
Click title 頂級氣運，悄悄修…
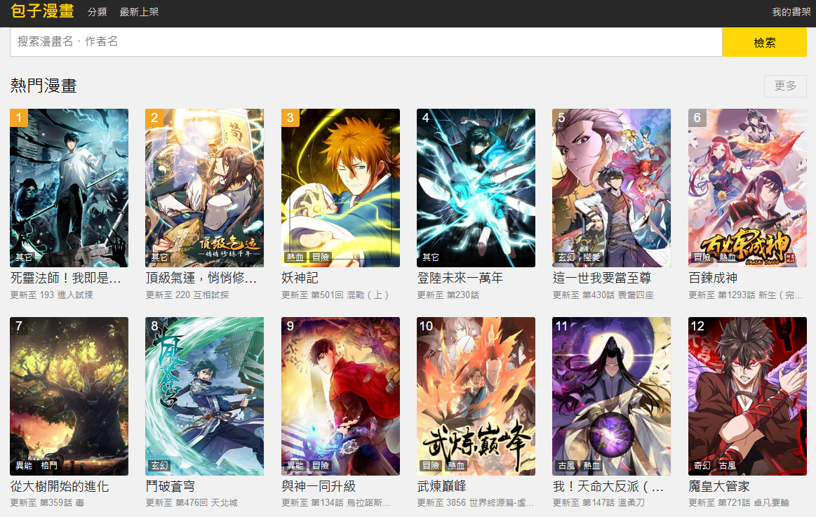pyautogui.click(x=201, y=278)
